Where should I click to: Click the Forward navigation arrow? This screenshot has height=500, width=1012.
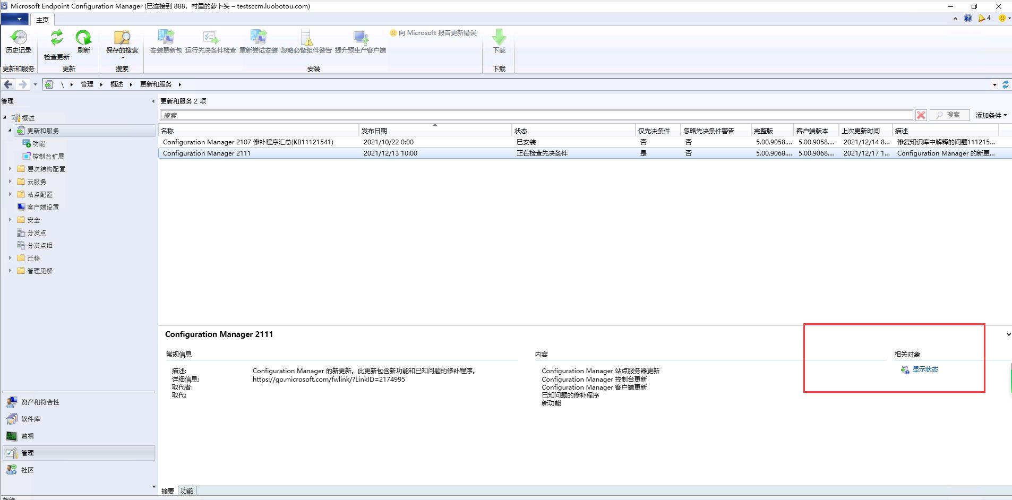(22, 84)
